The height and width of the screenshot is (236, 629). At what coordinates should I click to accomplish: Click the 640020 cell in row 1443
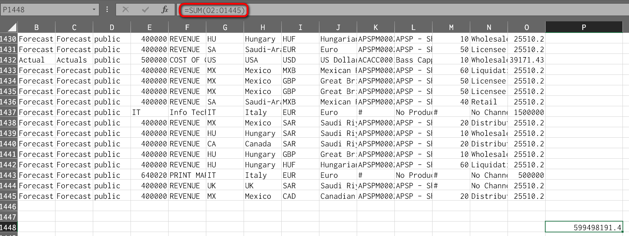point(150,175)
